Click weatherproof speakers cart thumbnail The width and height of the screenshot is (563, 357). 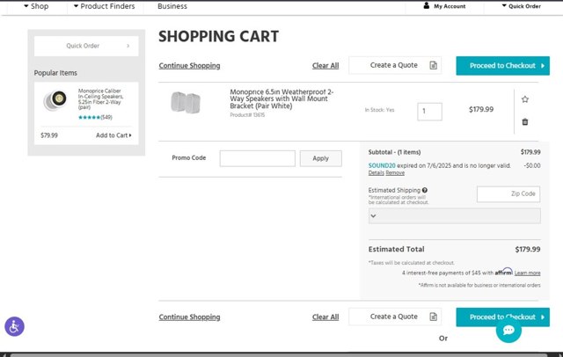[186, 103]
